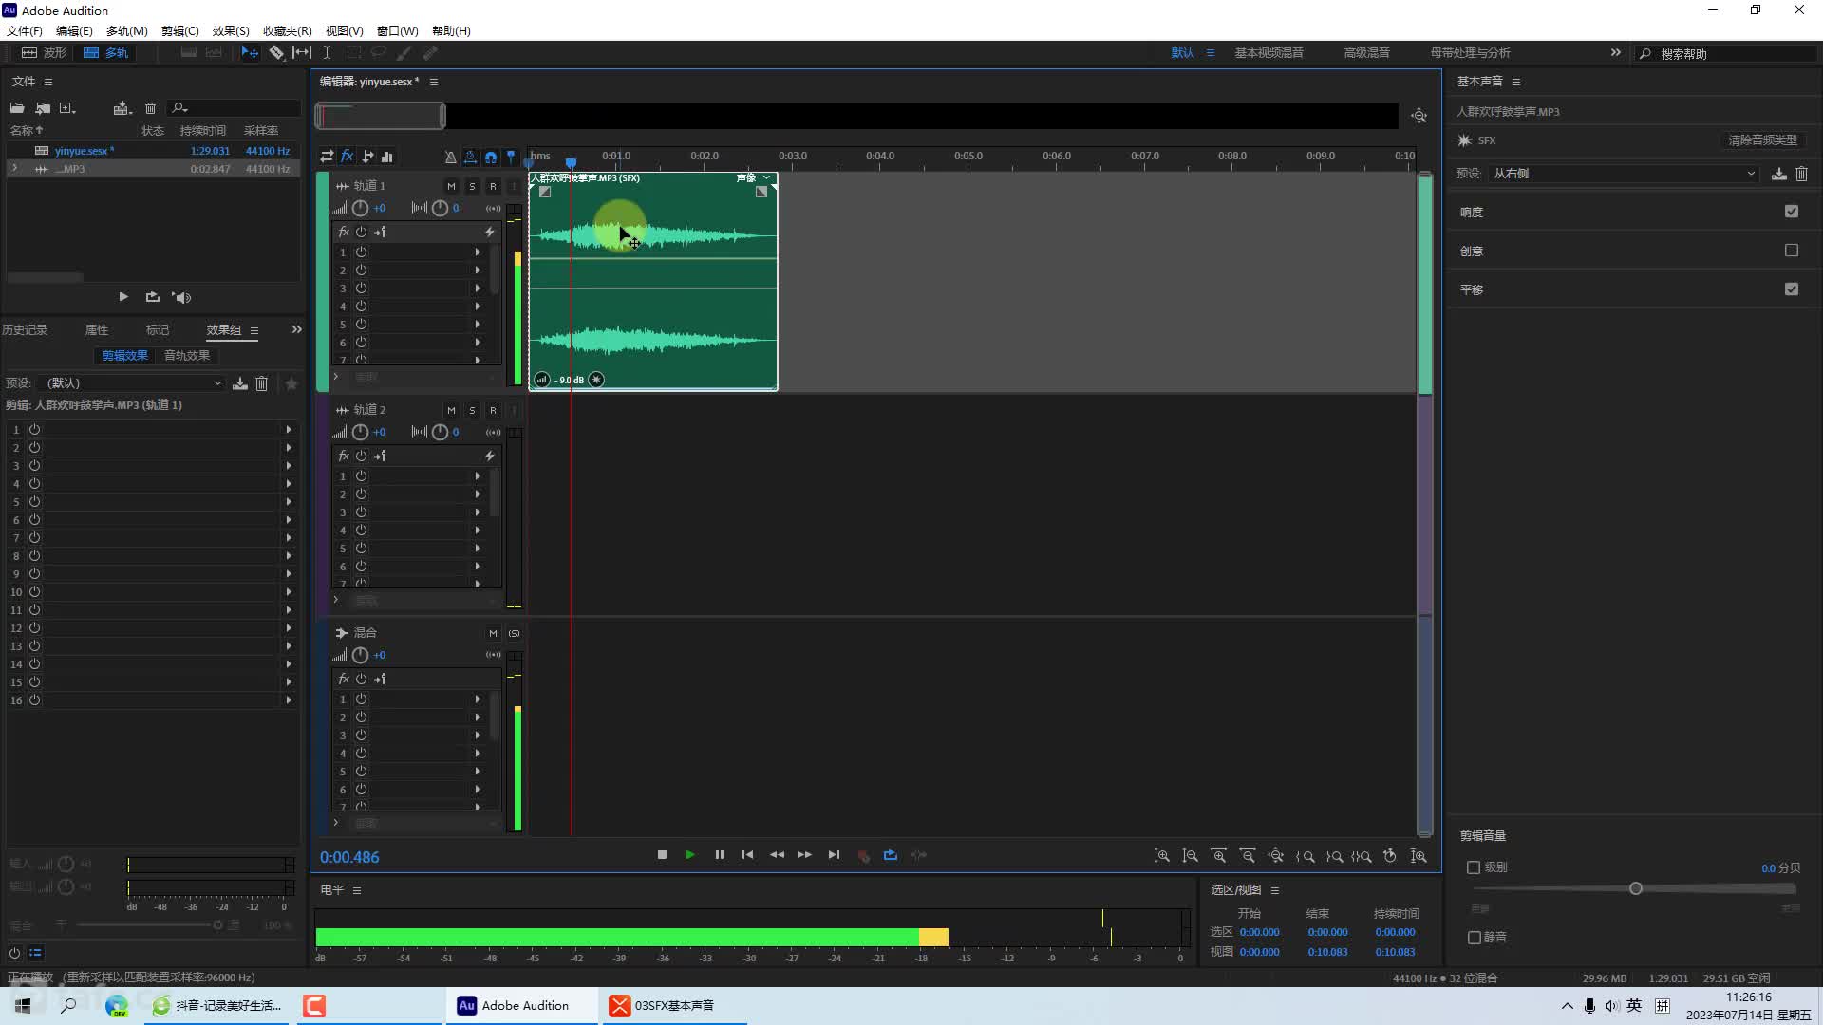Click Open File icon in Files panel
Screen dimensions: 1823x1025
pos(17,108)
